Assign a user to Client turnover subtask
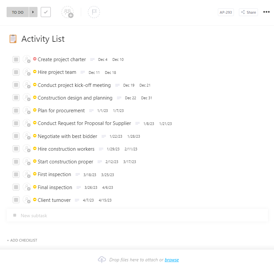 (x=27, y=200)
